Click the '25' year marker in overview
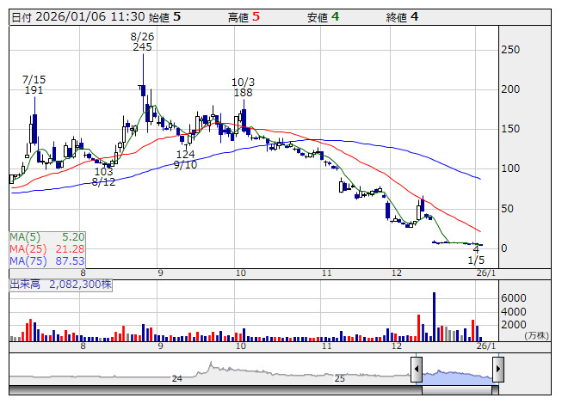 339,378
